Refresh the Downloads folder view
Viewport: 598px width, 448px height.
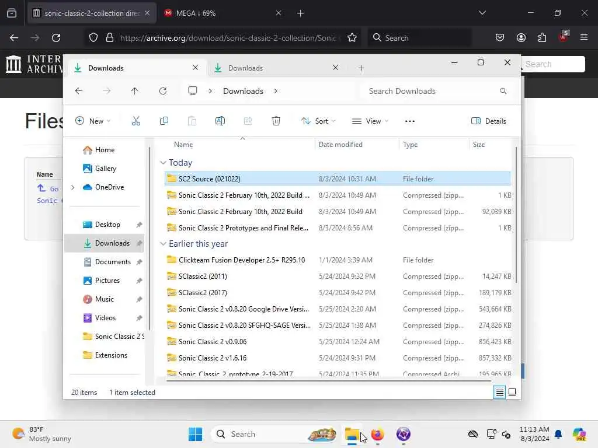[x=163, y=91]
